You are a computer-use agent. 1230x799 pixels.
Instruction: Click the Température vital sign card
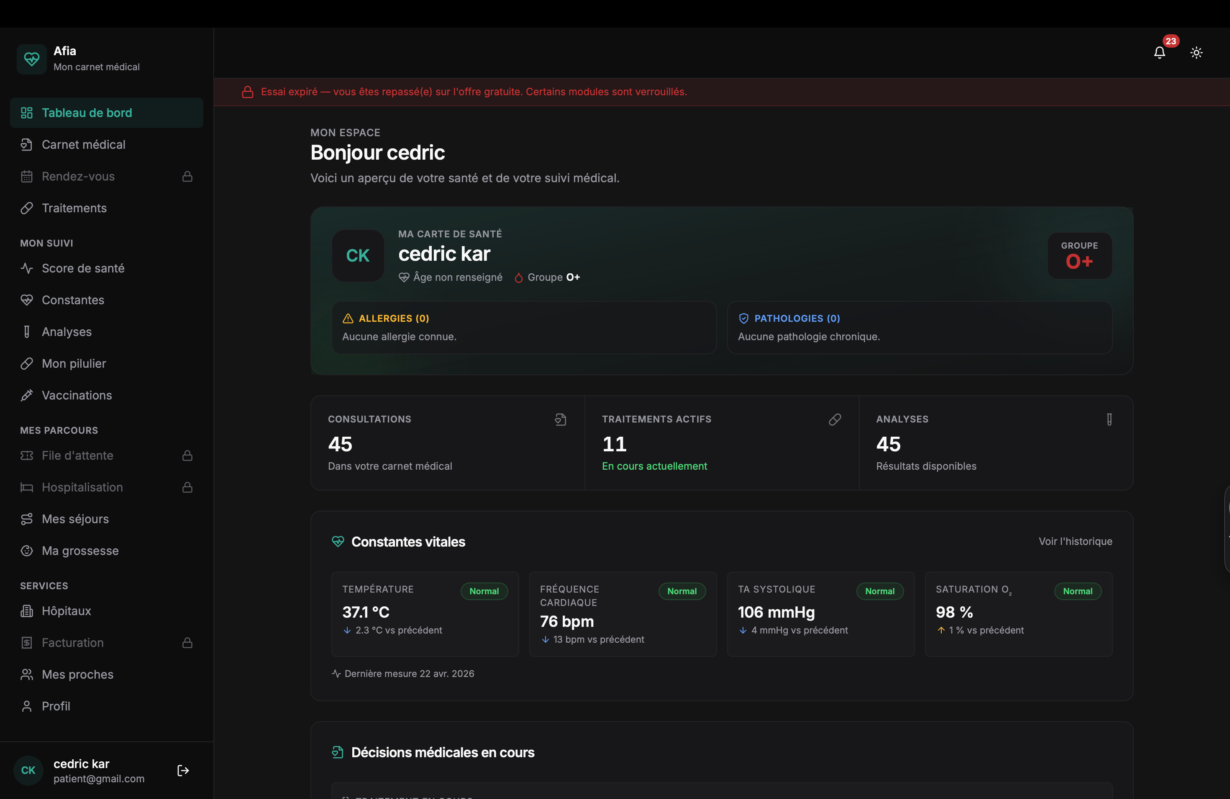425,614
